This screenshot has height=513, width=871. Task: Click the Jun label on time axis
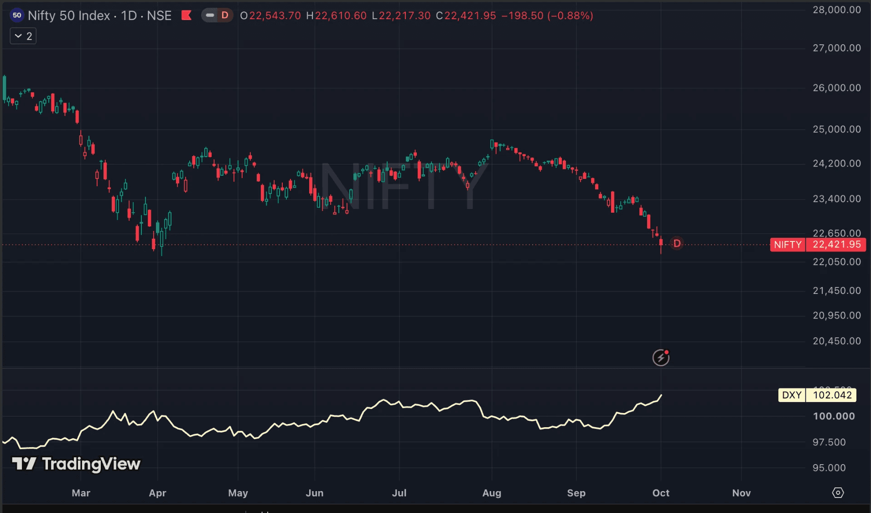[314, 493]
